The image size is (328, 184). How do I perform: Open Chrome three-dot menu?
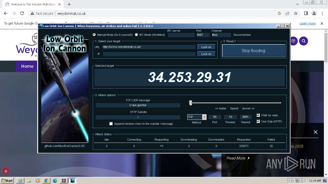point(322,13)
